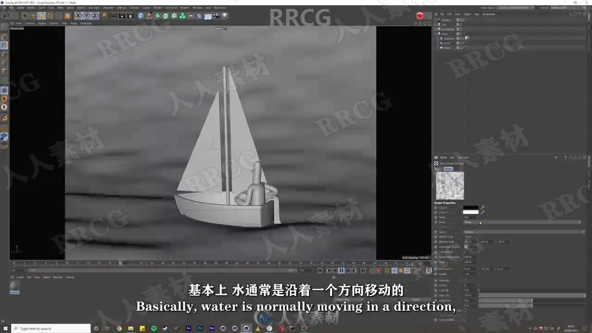Adjust the Brightness slider
The image size is (592, 333).
point(532,300)
